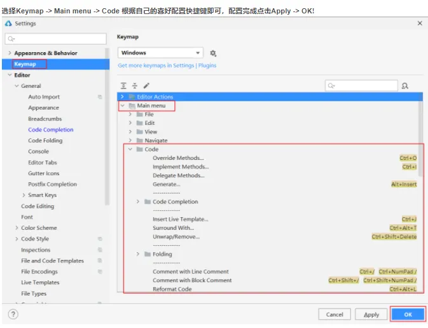Select Keymap in settings sidebar
Viewport: 428px width, 328px height.
[55, 64]
